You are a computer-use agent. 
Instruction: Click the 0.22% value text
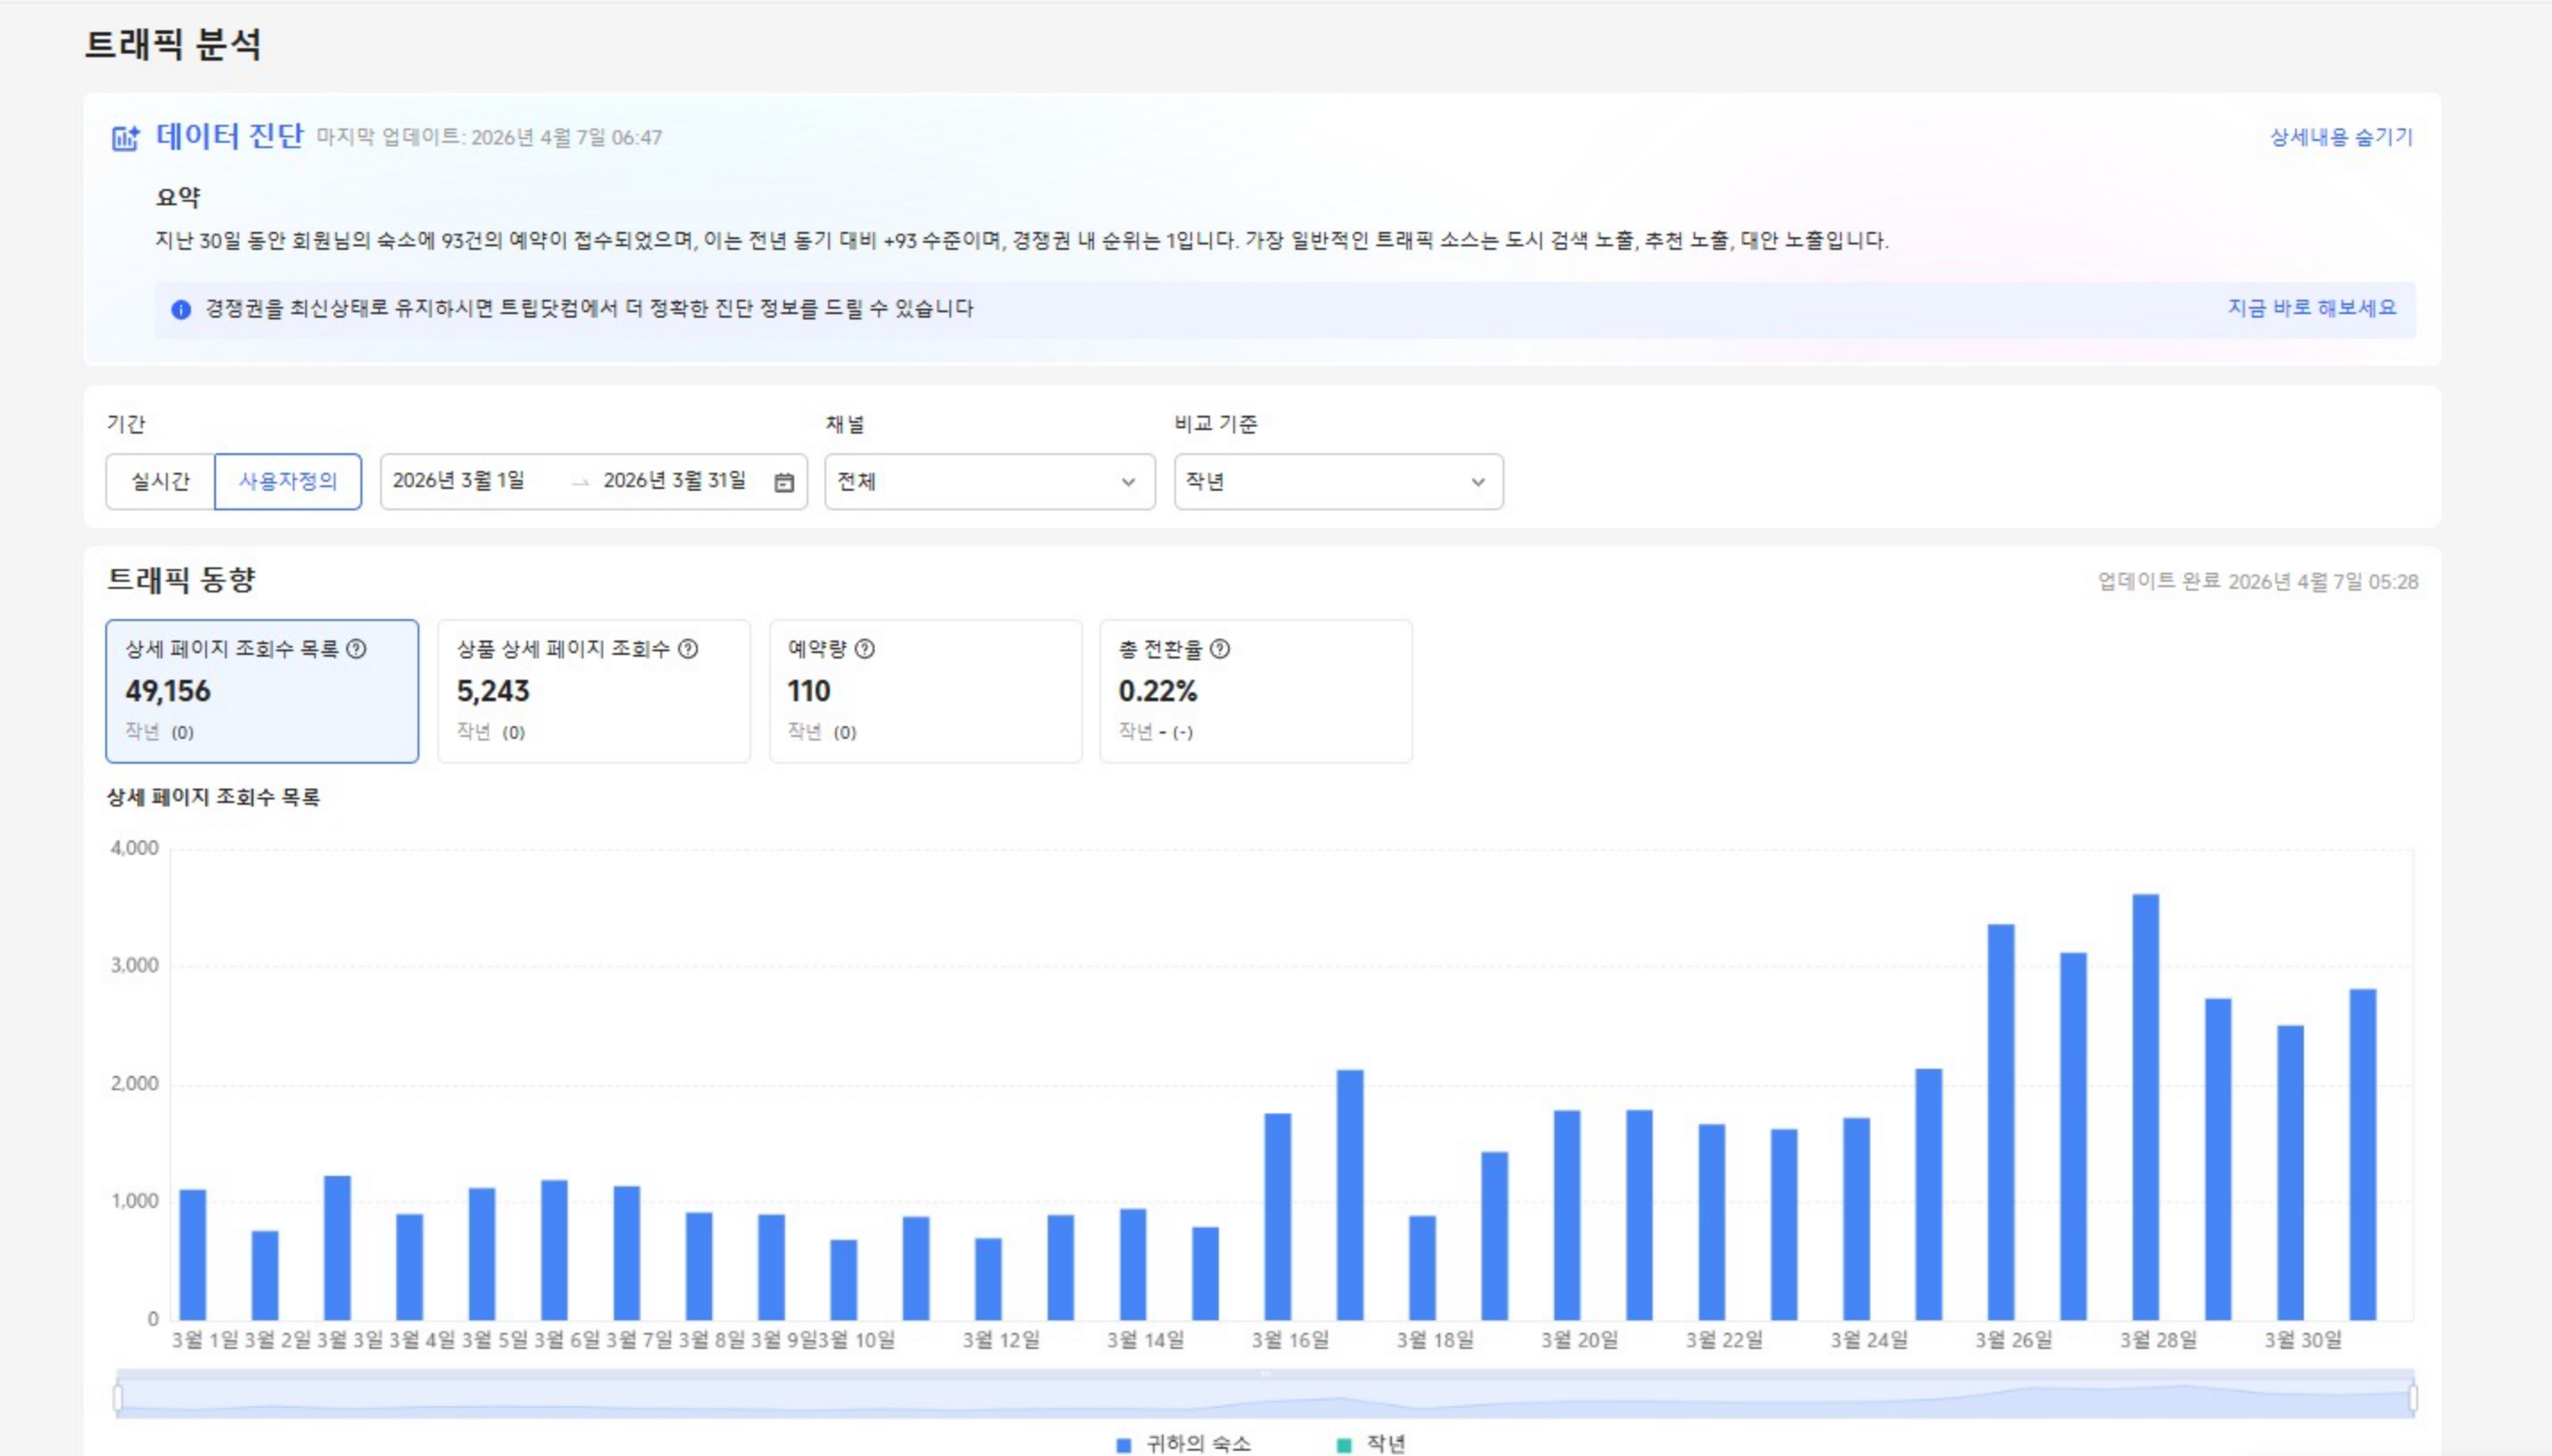(x=1158, y=691)
